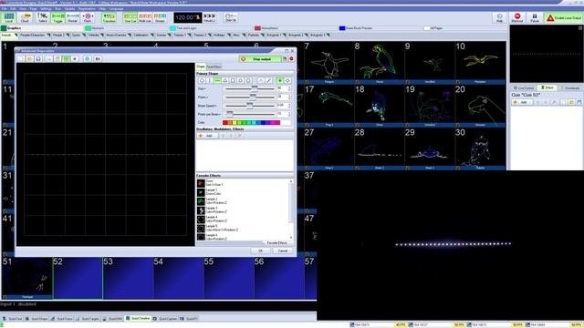Activate the Restart mode icon

73,17
